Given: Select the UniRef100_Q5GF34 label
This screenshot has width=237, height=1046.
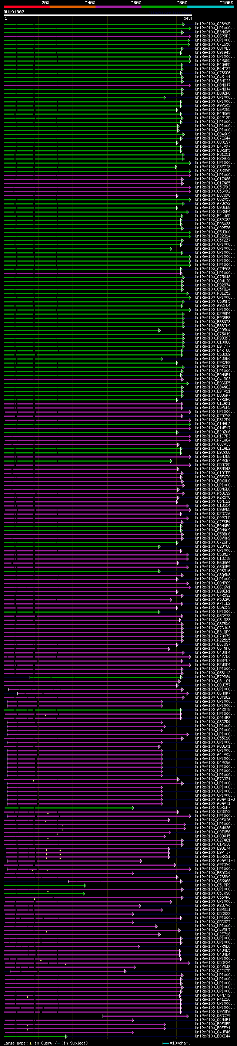Looking at the screenshot, I should coord(213,963).
